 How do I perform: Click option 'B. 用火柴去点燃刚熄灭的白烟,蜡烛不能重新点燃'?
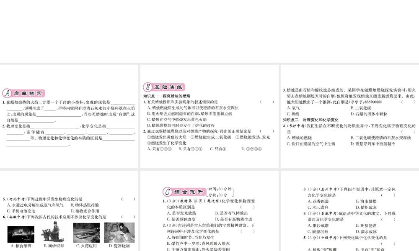(189, 114)
